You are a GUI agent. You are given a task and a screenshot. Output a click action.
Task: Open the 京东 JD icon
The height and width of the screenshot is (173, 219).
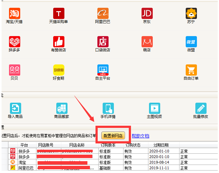pyautogui.click(x=147, y=13)
